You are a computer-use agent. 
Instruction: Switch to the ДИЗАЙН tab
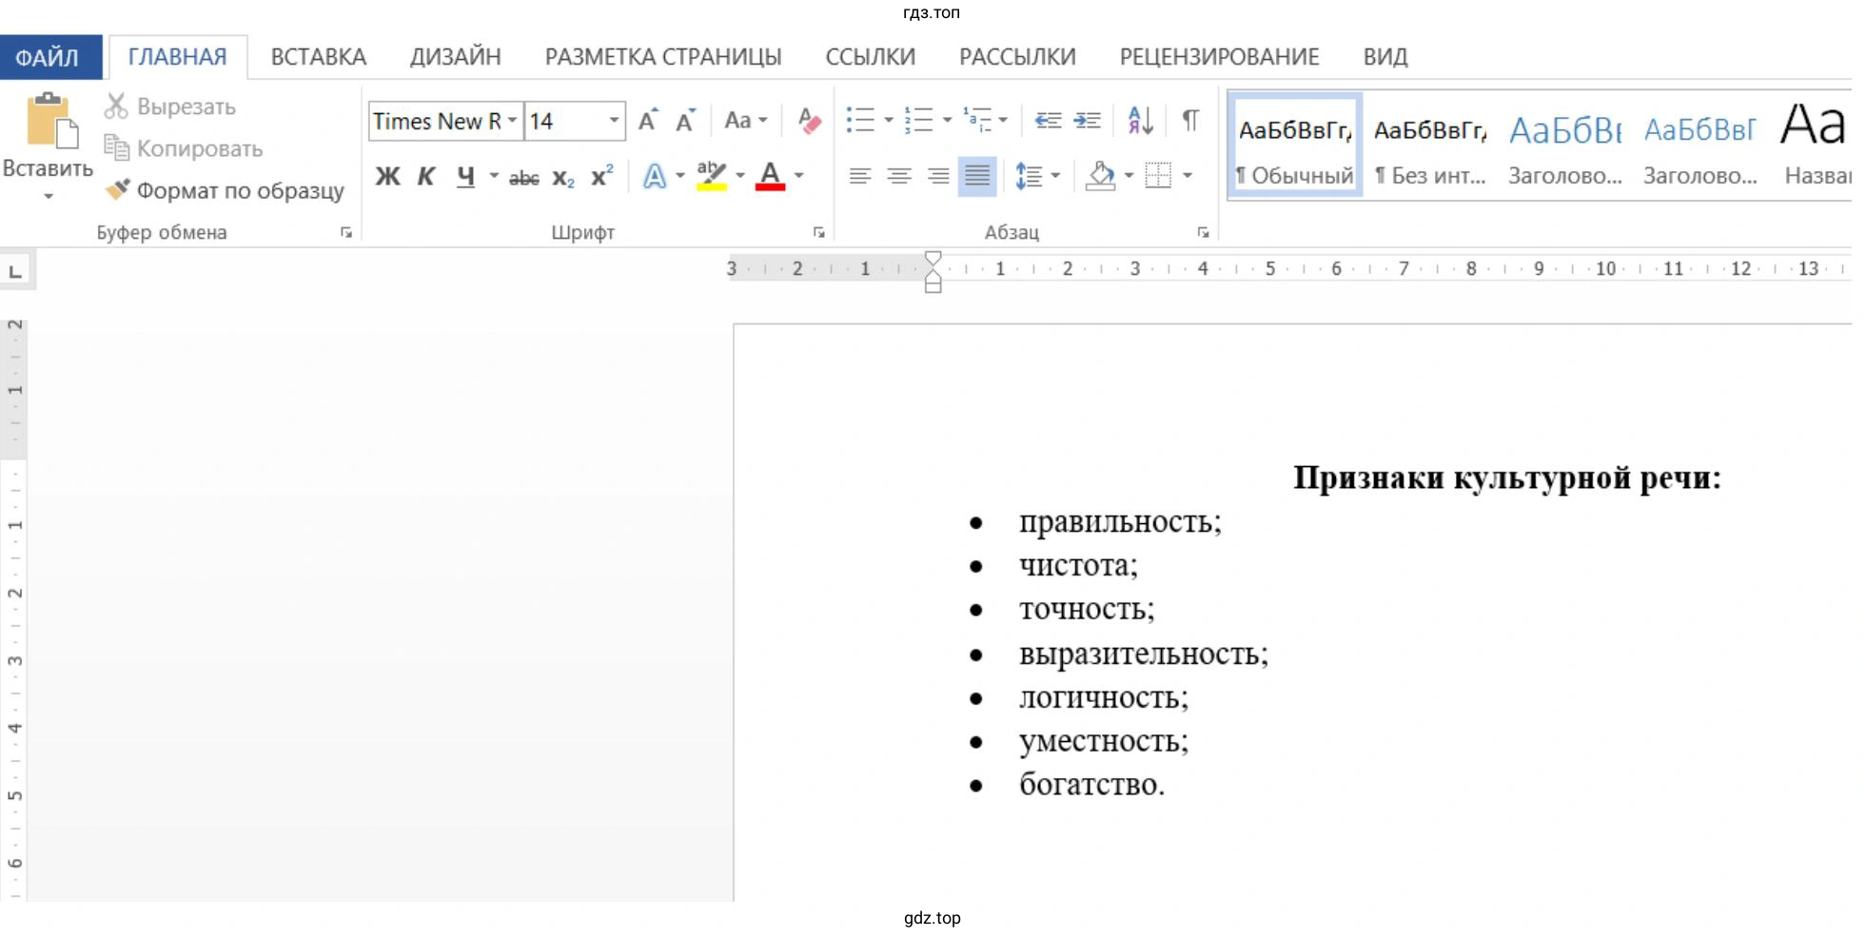pos(455,57)
